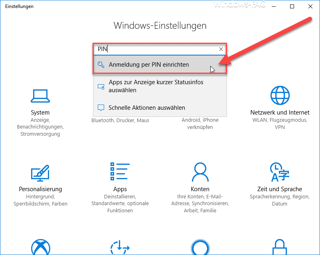320x255 pixels.
Task: Open the Netzwerk und Internet label
Action: 280,113
